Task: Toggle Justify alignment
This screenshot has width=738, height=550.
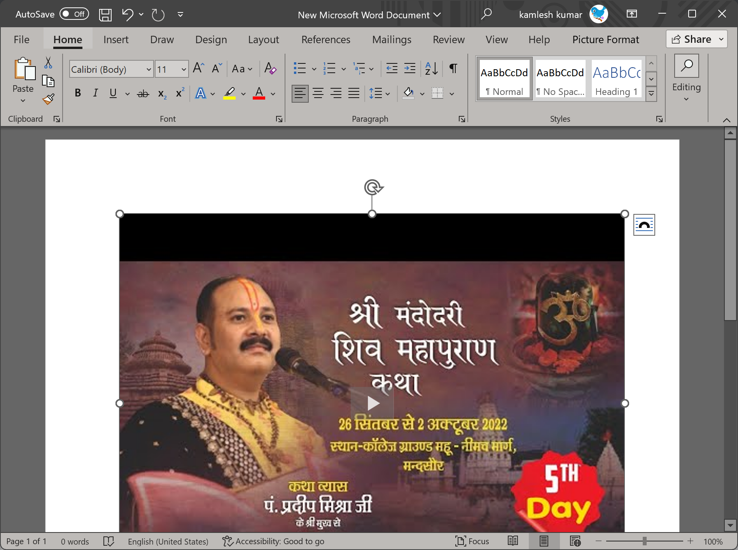Action: (354, 93)
